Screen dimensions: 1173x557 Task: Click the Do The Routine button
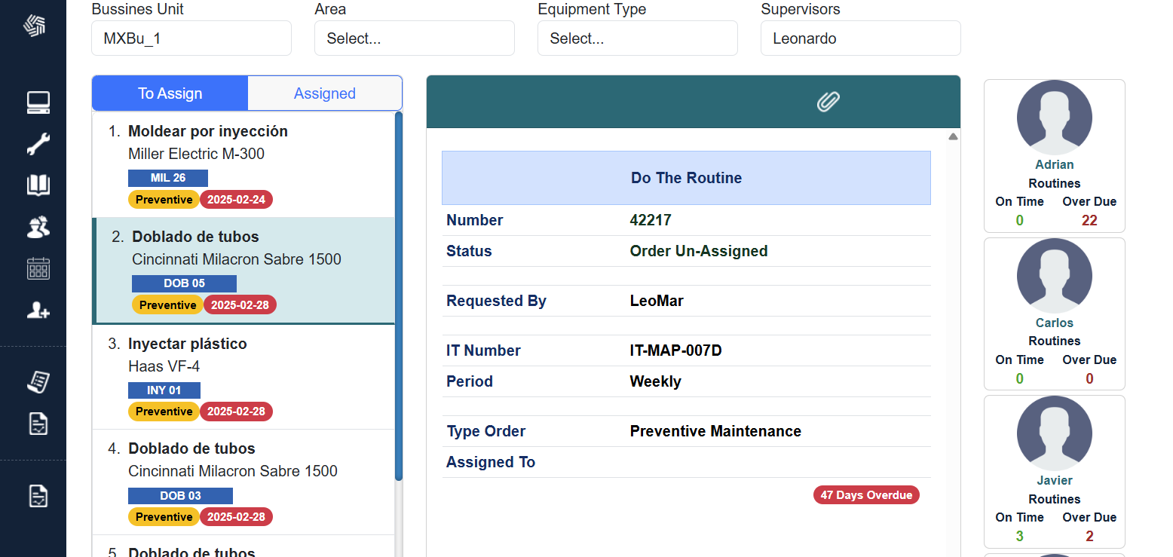[x=686, y=178]
